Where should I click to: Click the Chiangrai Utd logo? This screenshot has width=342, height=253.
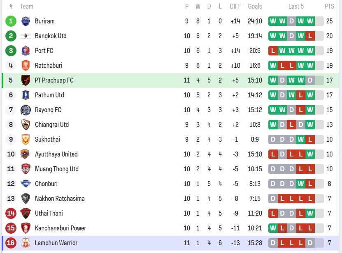coord(26,124)
